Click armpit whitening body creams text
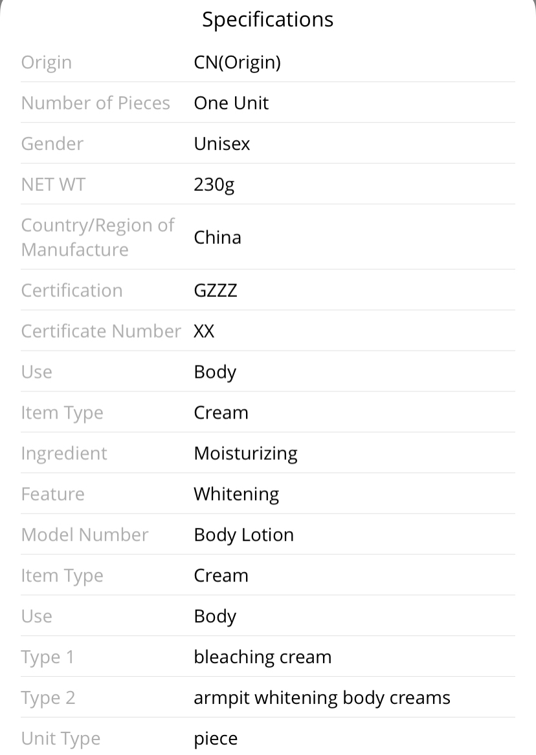This screenshot has width=536, height=755. pyautogui.click(x=322, y=698)
